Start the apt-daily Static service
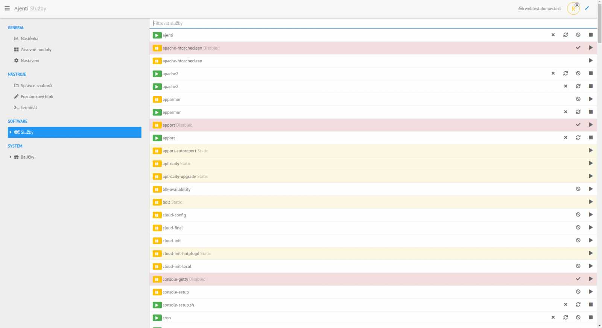 [591, 163]
